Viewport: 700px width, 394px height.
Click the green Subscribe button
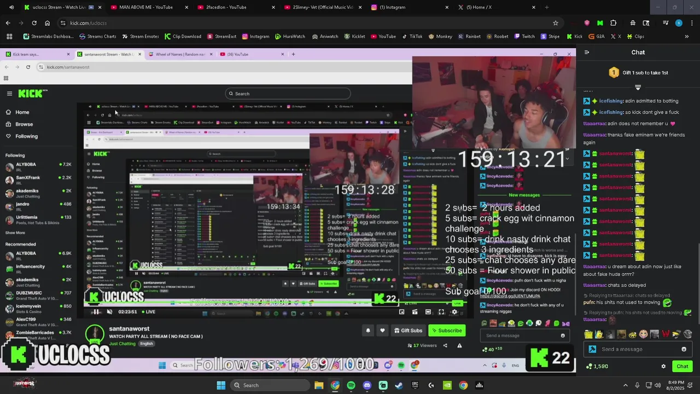click(x=446, y=331)
